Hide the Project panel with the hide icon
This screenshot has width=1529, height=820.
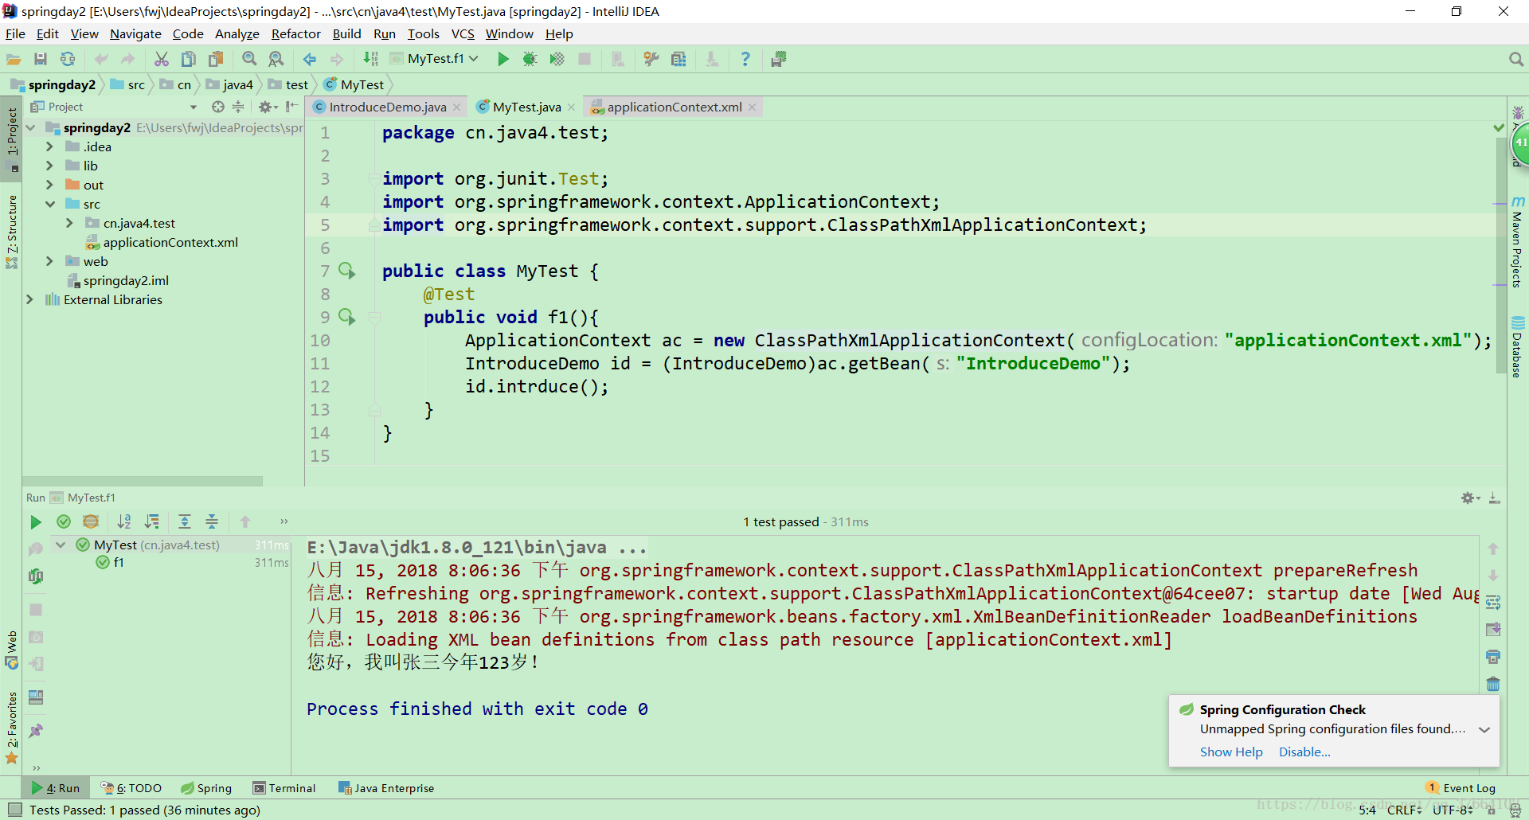click(291, 107)
